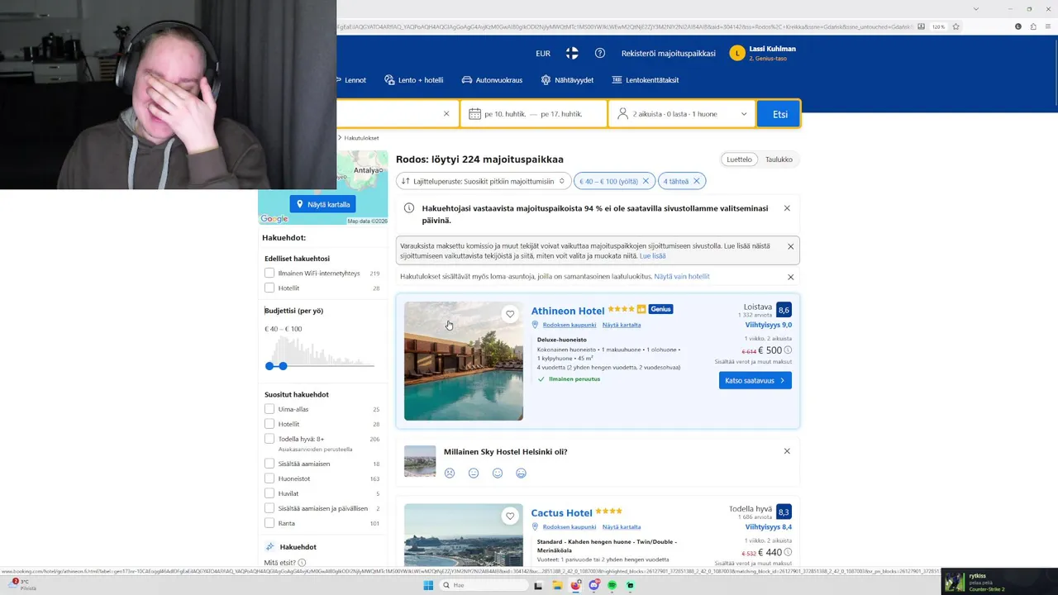The width and height of the screenshot is (1058, 595).
Task: Save Cactus Hotel with heart icon
Action: tap(510, 516)
